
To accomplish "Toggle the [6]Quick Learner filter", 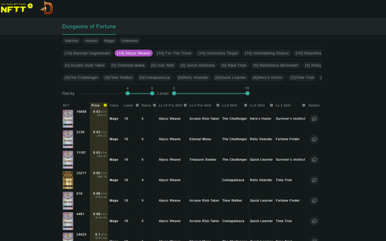I will tap(231, 78).
